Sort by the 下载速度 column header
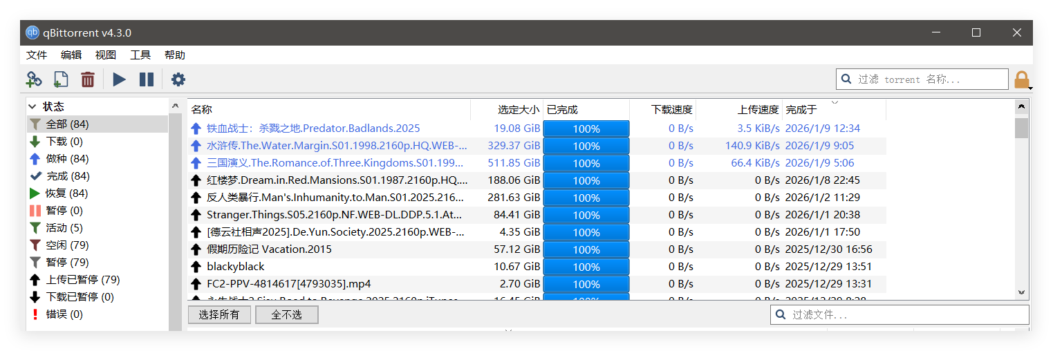Screen dimensions: 1053x351 663,109
